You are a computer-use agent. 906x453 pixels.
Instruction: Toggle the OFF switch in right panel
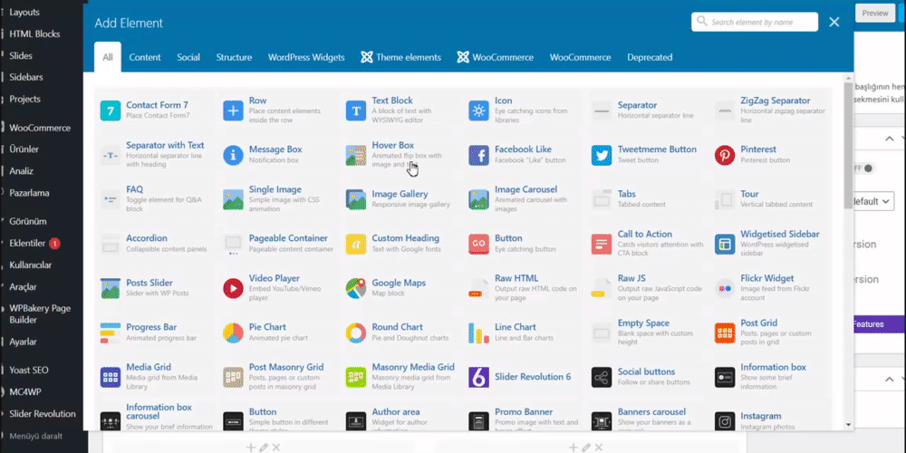(x=864, y=169)
